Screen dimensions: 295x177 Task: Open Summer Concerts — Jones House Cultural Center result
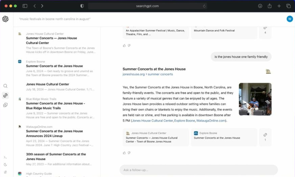tap(52, 41)
